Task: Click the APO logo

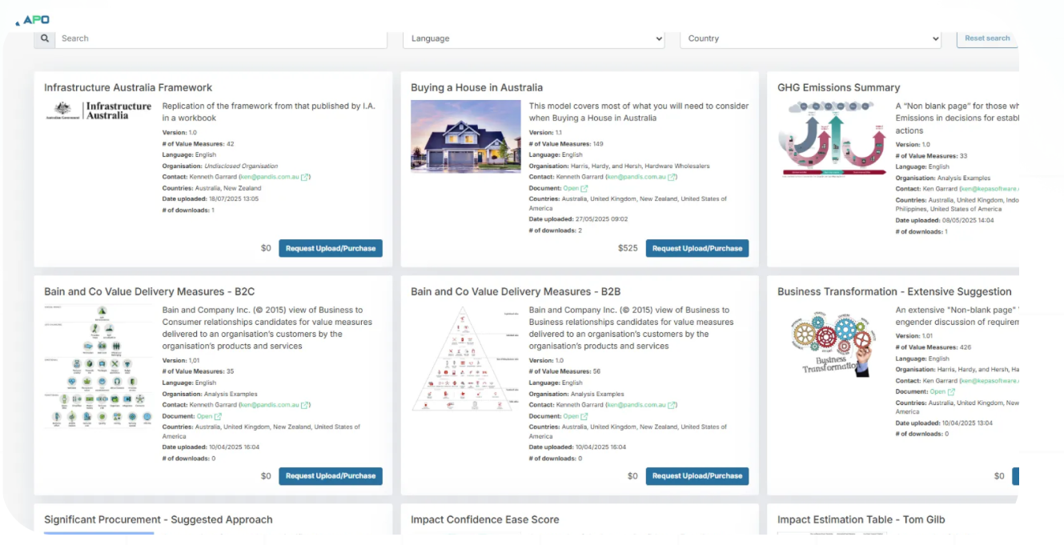Action: tap(33, 19)
